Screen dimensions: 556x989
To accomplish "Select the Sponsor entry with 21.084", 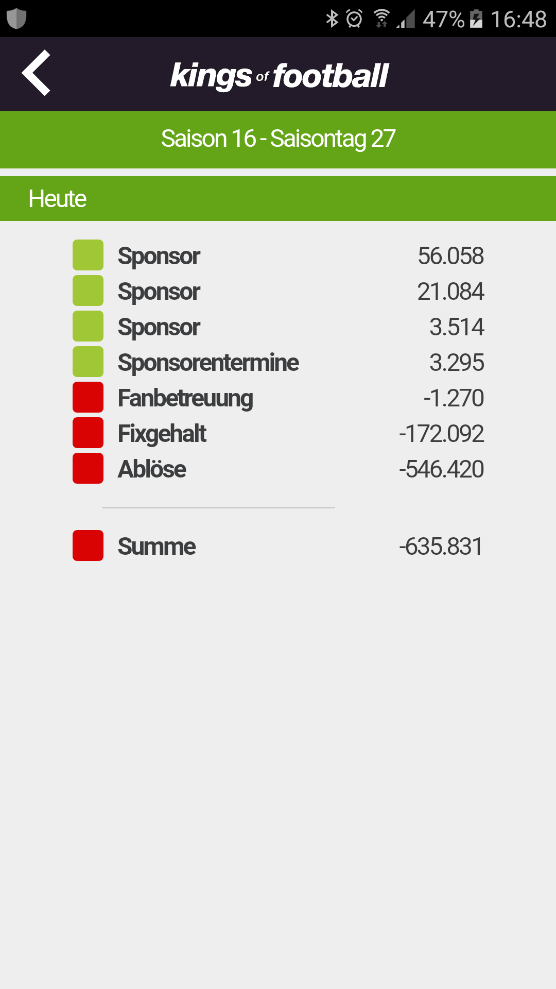I will pos(278,291).
